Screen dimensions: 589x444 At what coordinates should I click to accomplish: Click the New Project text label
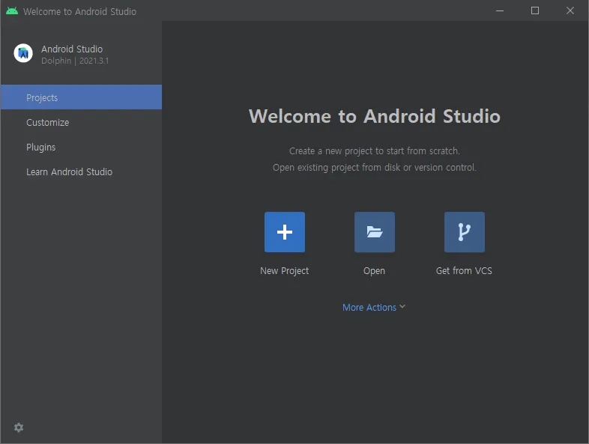coord(284,271)
